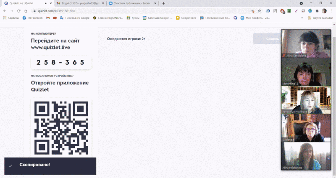Click the green square extension icon
Viewport: 336px width, 178px height.
(289, 11)
